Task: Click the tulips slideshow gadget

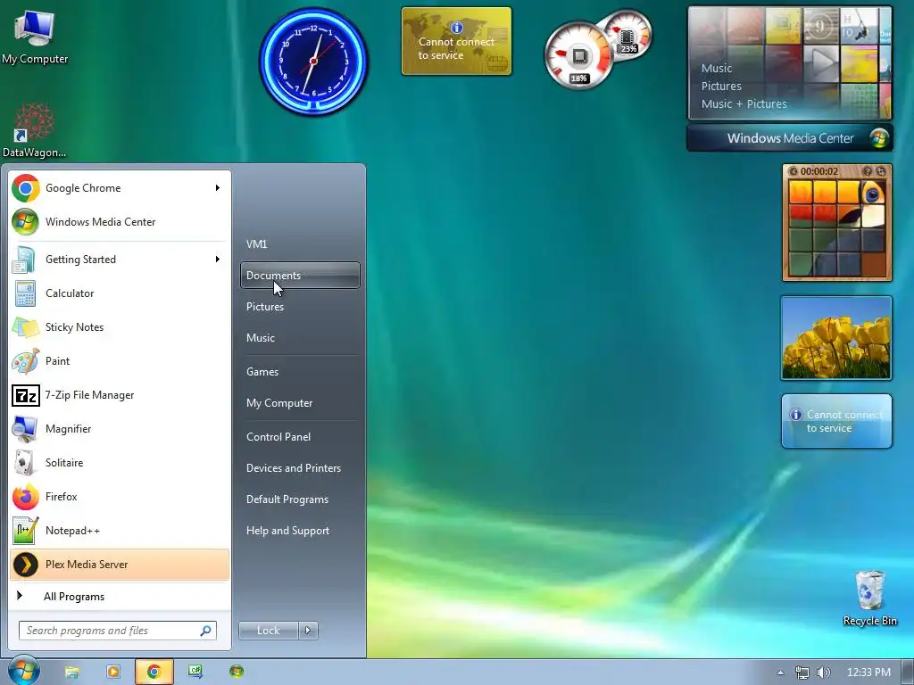Action: (x=835, y=338)
